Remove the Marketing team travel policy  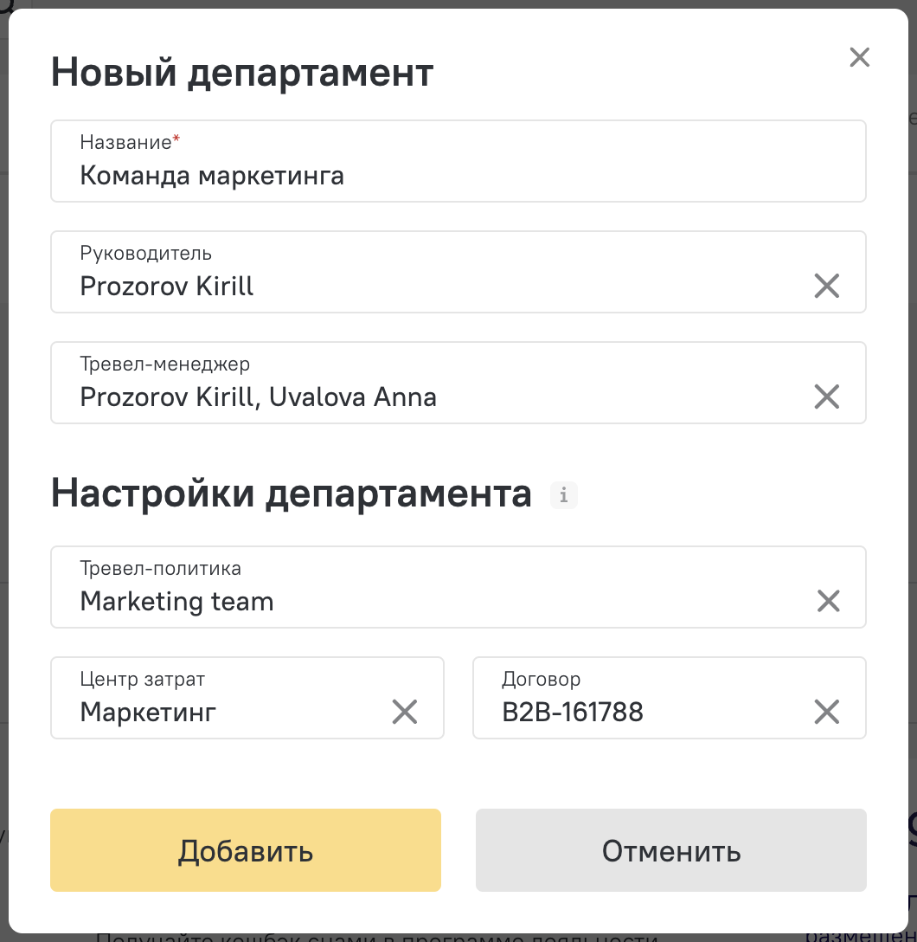pyautogui.click(x=828, y=601)
